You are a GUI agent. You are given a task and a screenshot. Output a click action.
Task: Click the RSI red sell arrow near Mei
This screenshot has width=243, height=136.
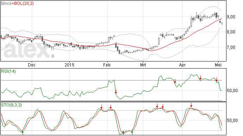[x=217, y=79]
